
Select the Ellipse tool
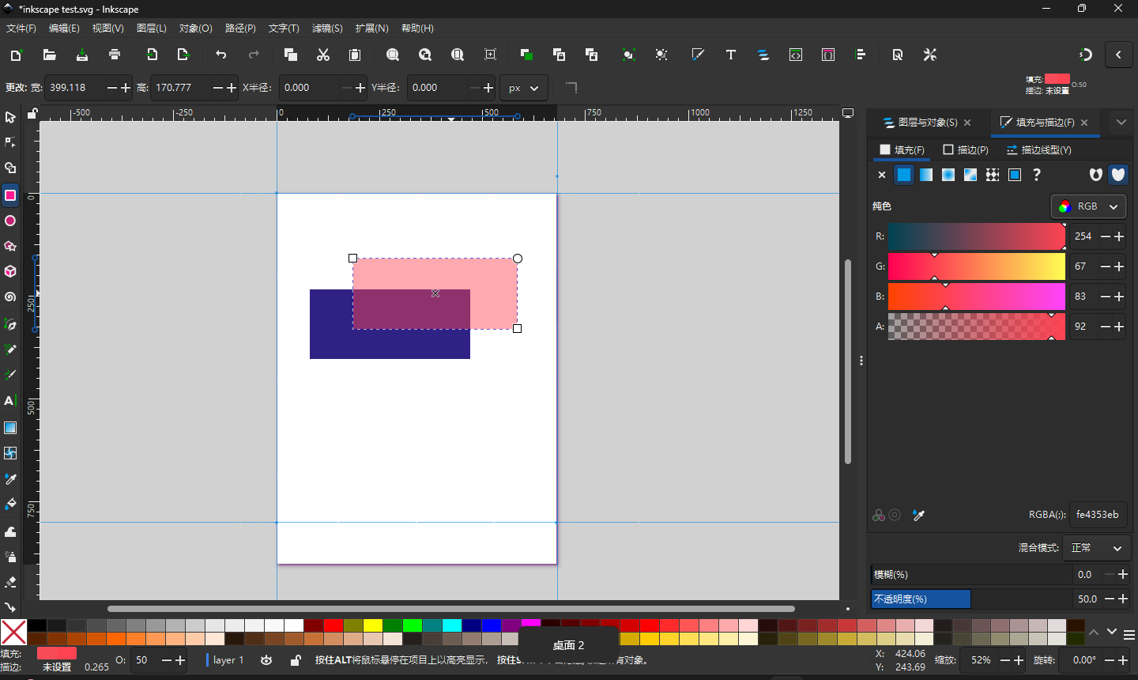[10, 221]
